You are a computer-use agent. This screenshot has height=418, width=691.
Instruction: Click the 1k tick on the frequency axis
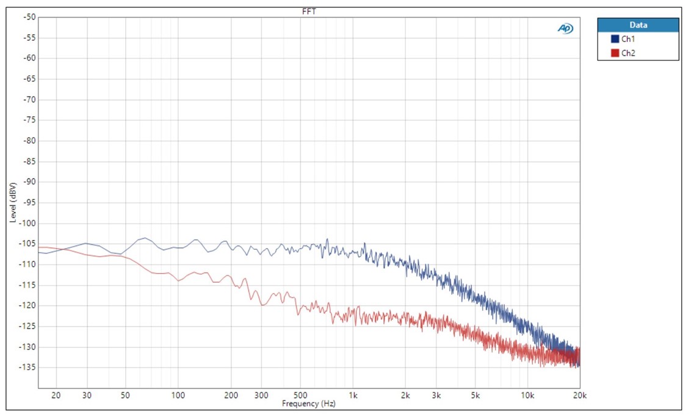tap(353, 395)
